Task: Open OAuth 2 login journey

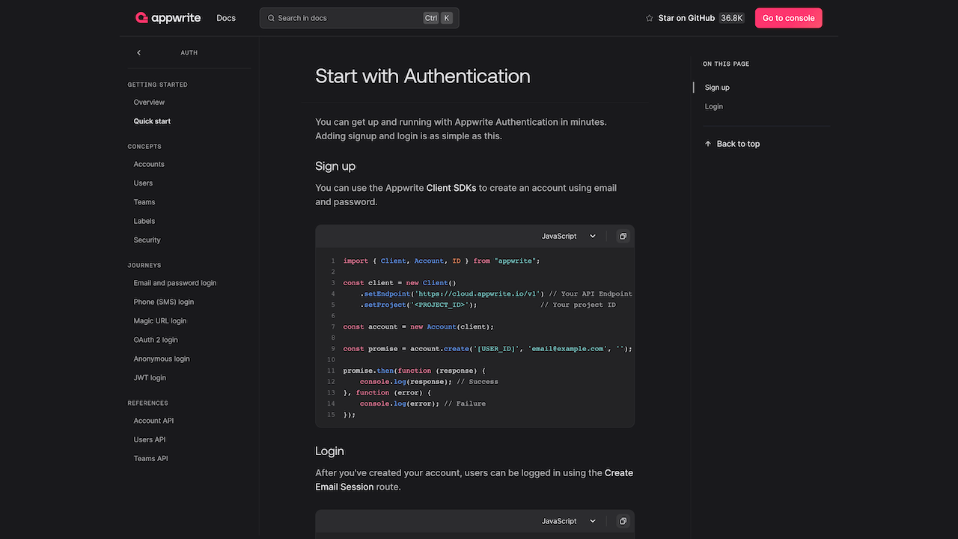Action: [x=156, y=340]
